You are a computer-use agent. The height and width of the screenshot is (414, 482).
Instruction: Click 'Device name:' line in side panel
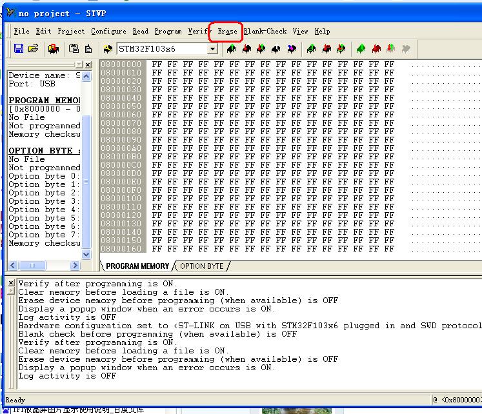tap(45, 75)
